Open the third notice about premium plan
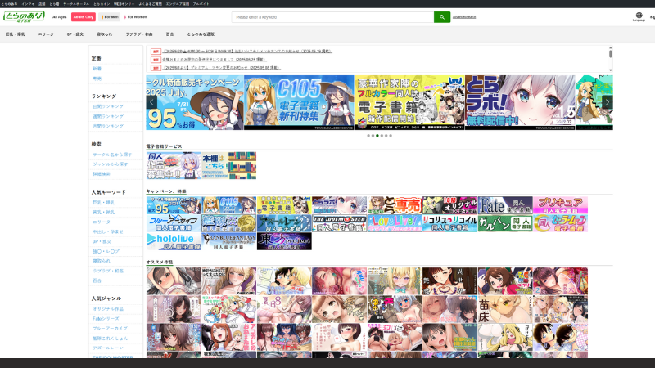This screenshot has width=655, height=368. (x=221, y=68)
